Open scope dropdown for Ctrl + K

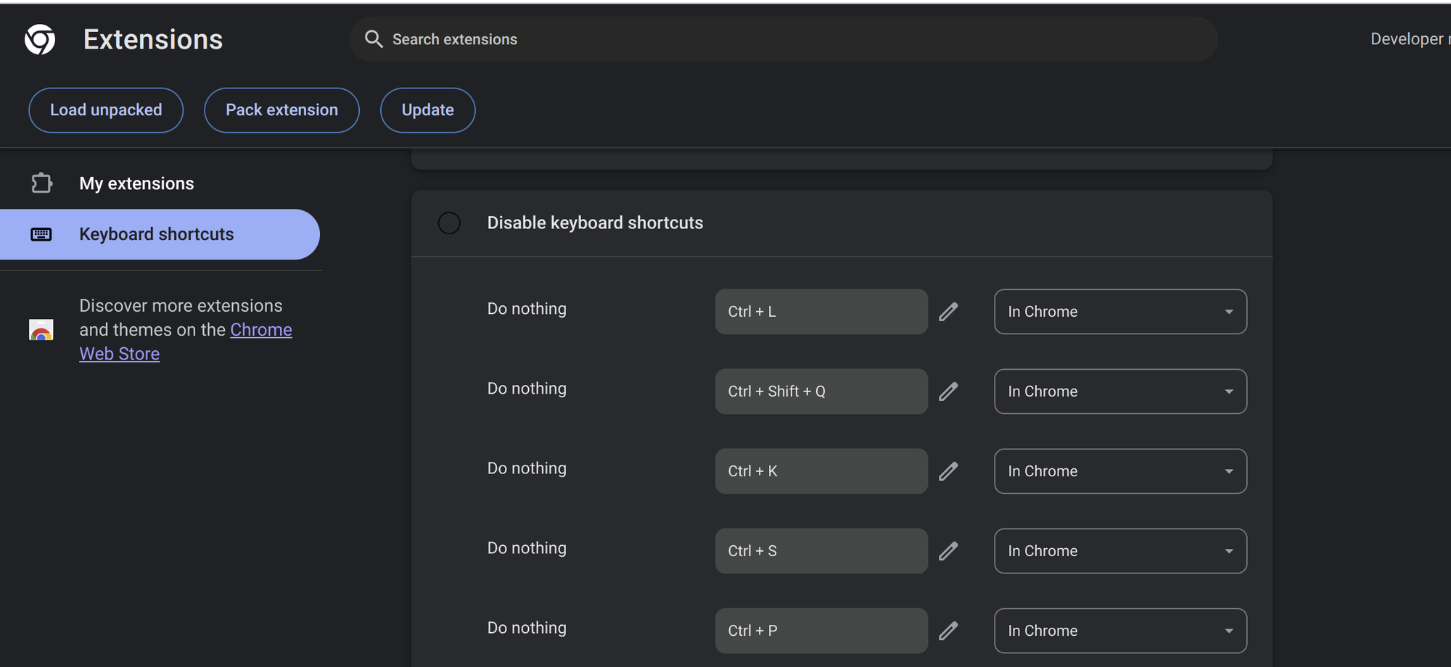[x=1120, y=471]
